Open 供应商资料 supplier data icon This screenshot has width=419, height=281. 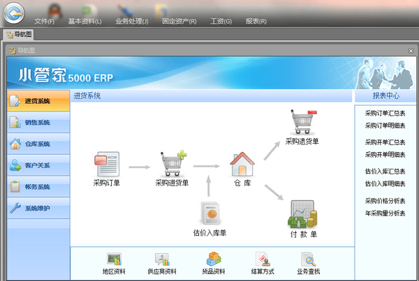click(x=162, y=260)
